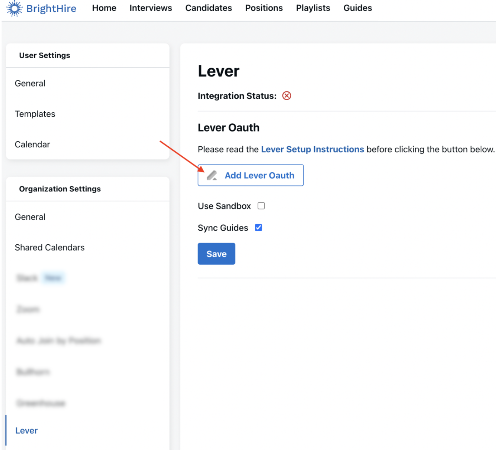Switch to the Playlists tab
The width and height of the screenshot is (496, 450).
313,8
